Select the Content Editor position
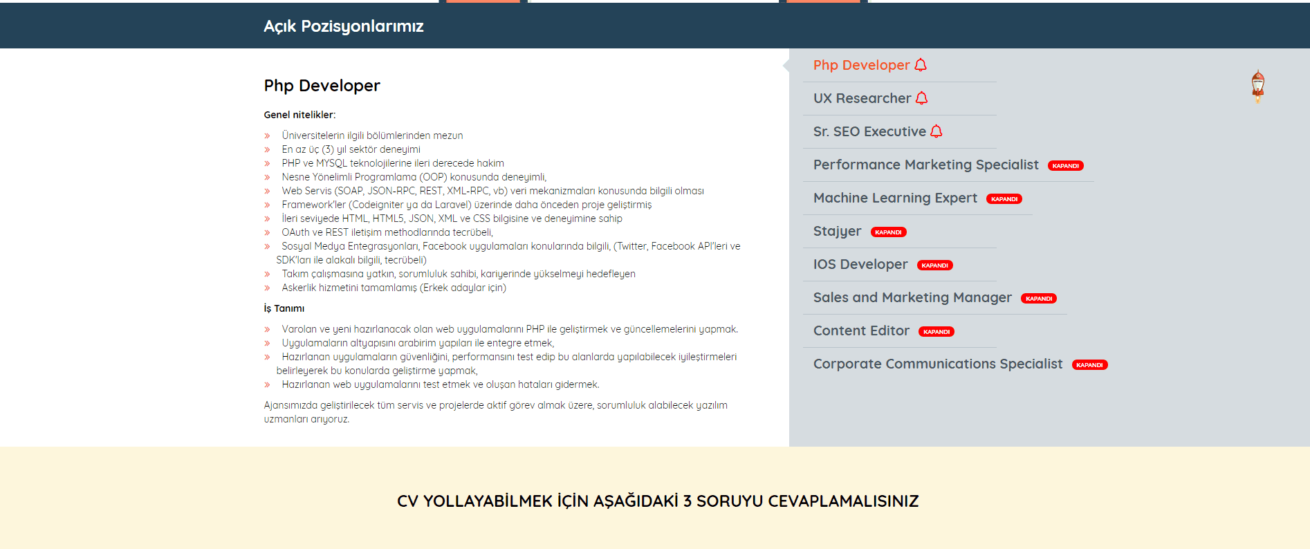The image size is (1310, 549). coord(861,331)
